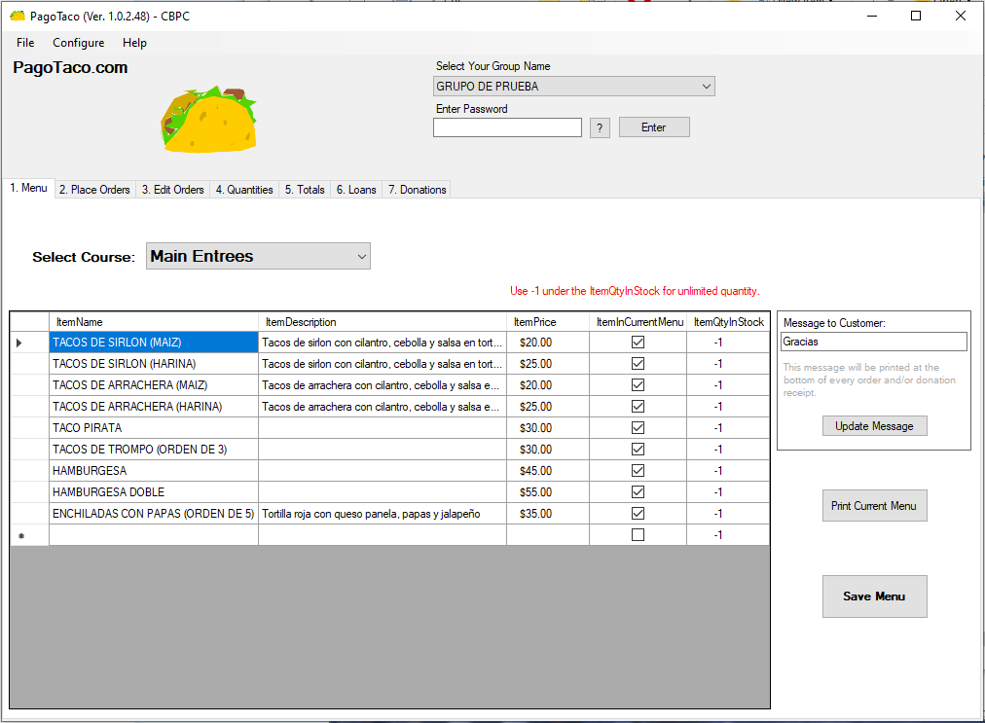Click the Enter Password input field
Viewport: 985px width, 723px height.
click(x=507, y=127)
